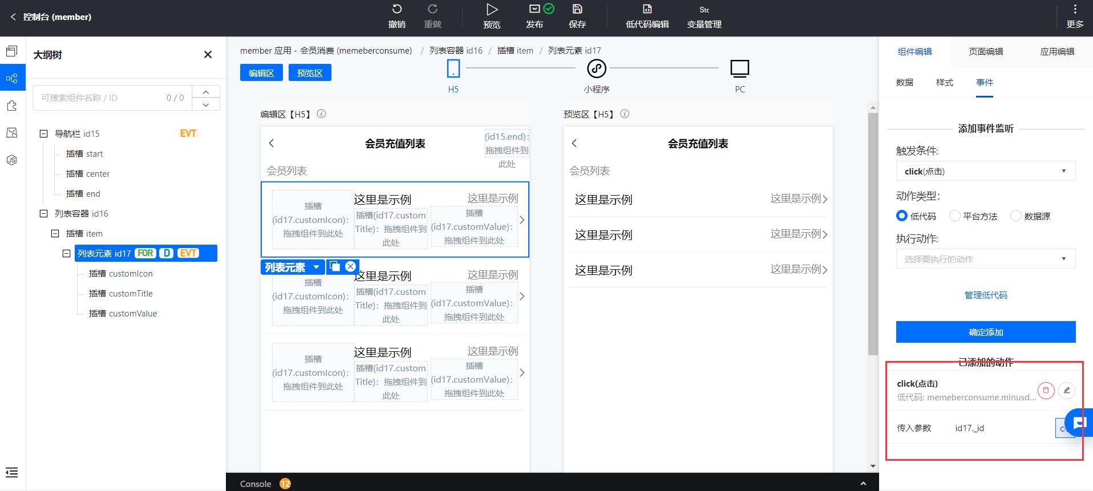This screenshot has height=491, width=1093.
Task: Click the save (保存) icon
Action: click(x=577, y=9)
